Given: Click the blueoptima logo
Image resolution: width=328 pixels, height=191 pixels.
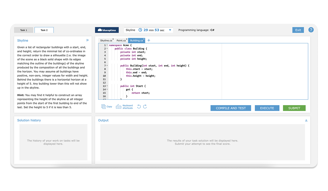Looking at the screenshot, I should point(107,30).
